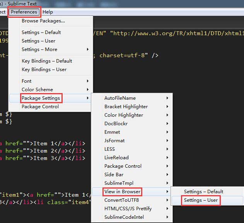Viewport: 244px width, 223px height.
Task: Click the Item 2 link code line
Action: [43, 151]
